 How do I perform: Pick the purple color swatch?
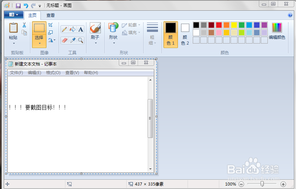click(264, 25)
